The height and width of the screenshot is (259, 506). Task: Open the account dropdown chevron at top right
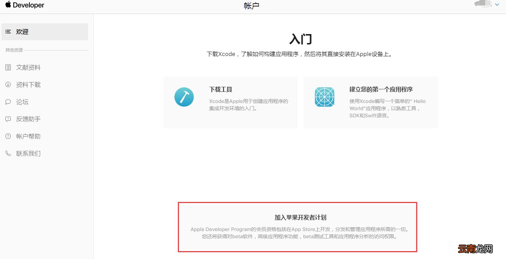[497, 5]
